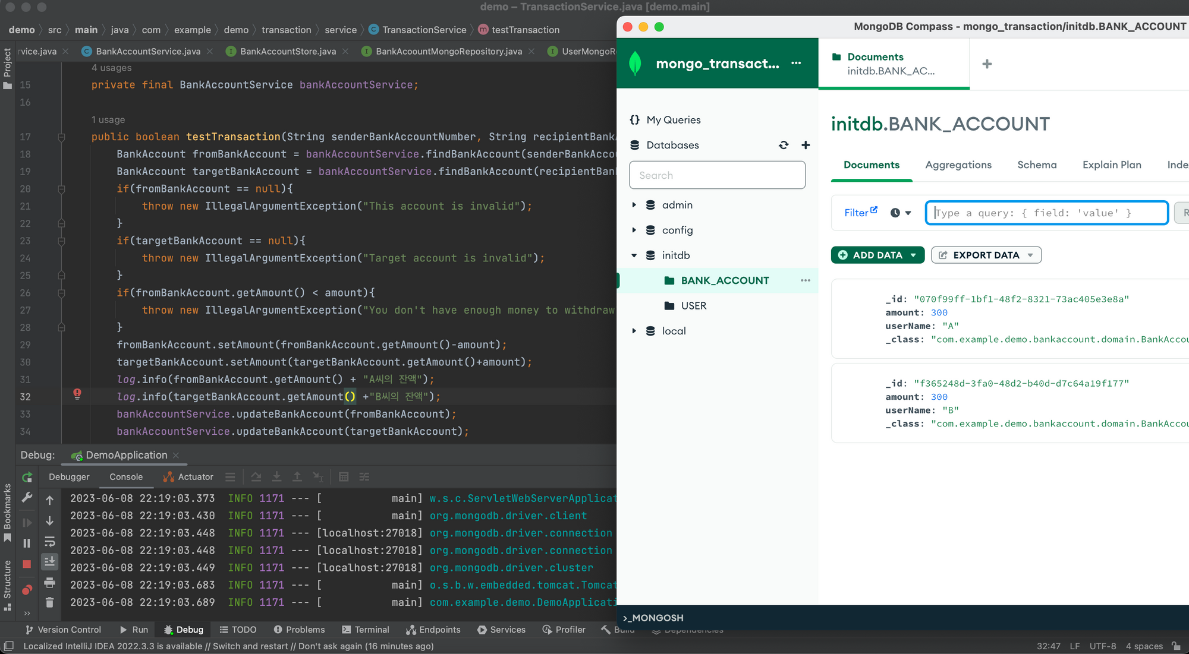This screenshot has width=1189, height=654.
Task: Click console Up the stack trace arrow
Action: pyautogui.click(x=50, y=500)
